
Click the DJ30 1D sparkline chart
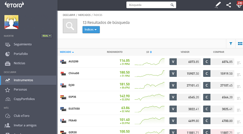point(150,85)
